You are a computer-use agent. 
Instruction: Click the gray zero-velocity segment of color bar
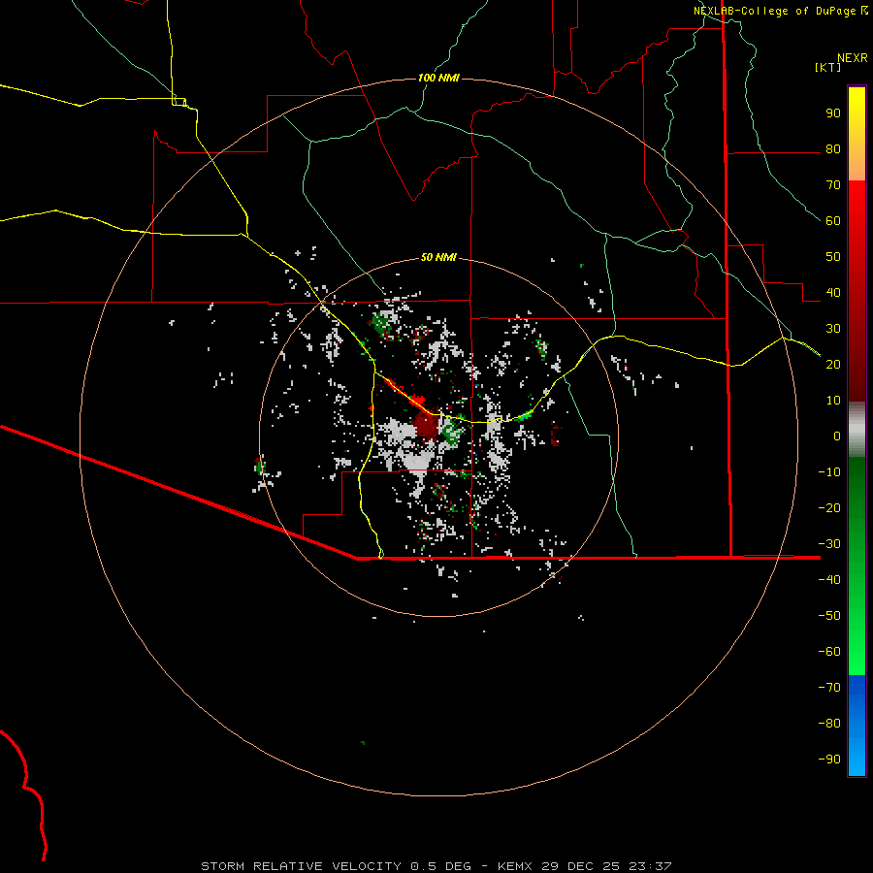[857, 430]
